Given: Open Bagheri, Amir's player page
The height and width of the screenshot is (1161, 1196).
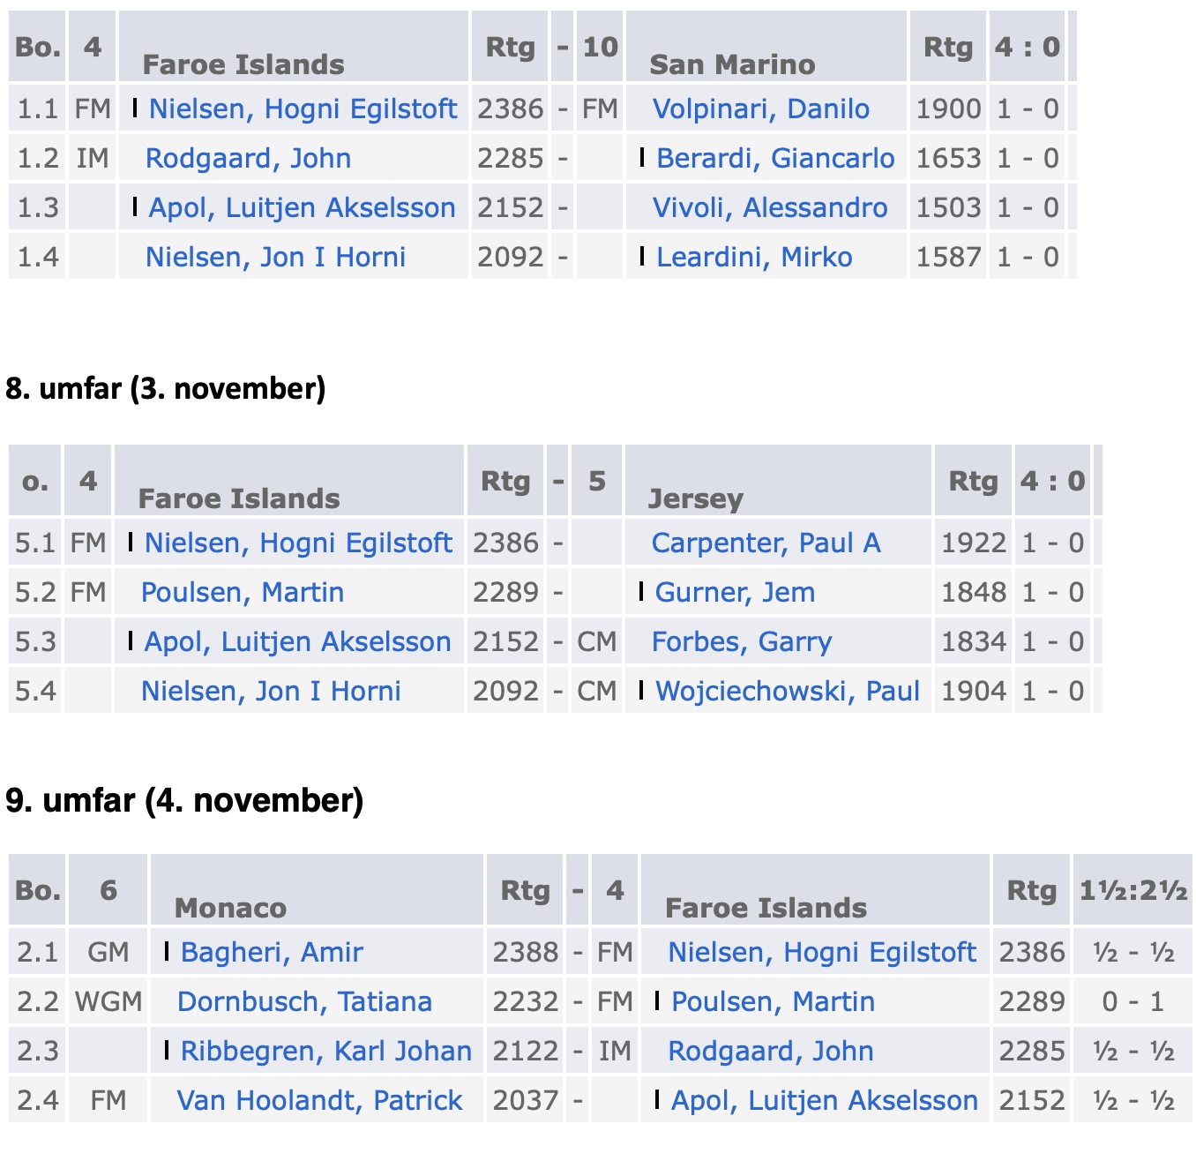Looking at the screenshot, I should (272, 952).
